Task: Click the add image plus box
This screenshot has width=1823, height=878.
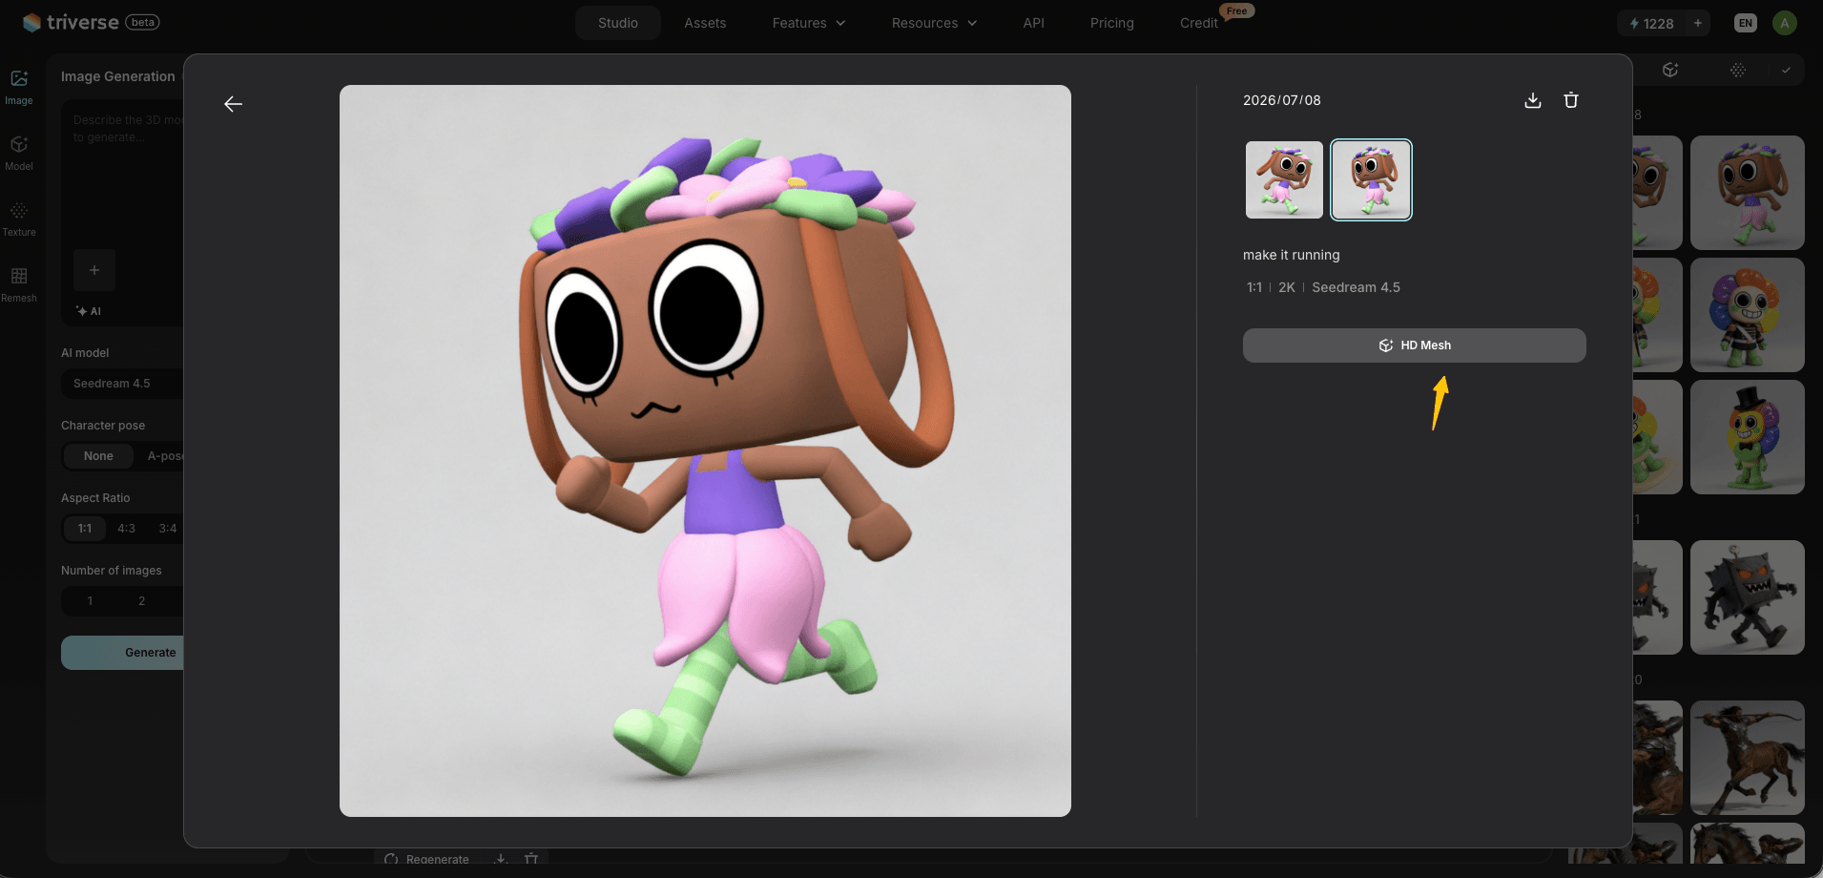Action: tap(94, 270)
